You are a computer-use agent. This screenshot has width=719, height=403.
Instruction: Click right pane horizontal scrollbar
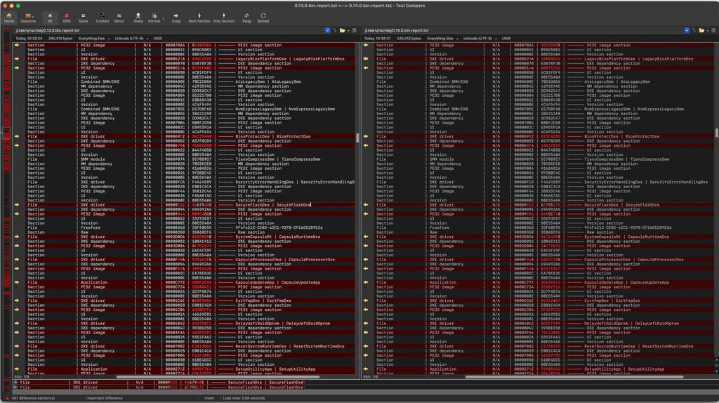[574, 377]
